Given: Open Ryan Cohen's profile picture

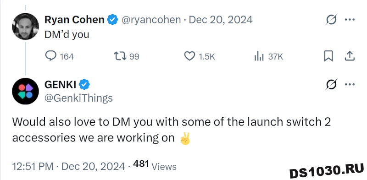Looking at the screenshot, I should [25, 27].
